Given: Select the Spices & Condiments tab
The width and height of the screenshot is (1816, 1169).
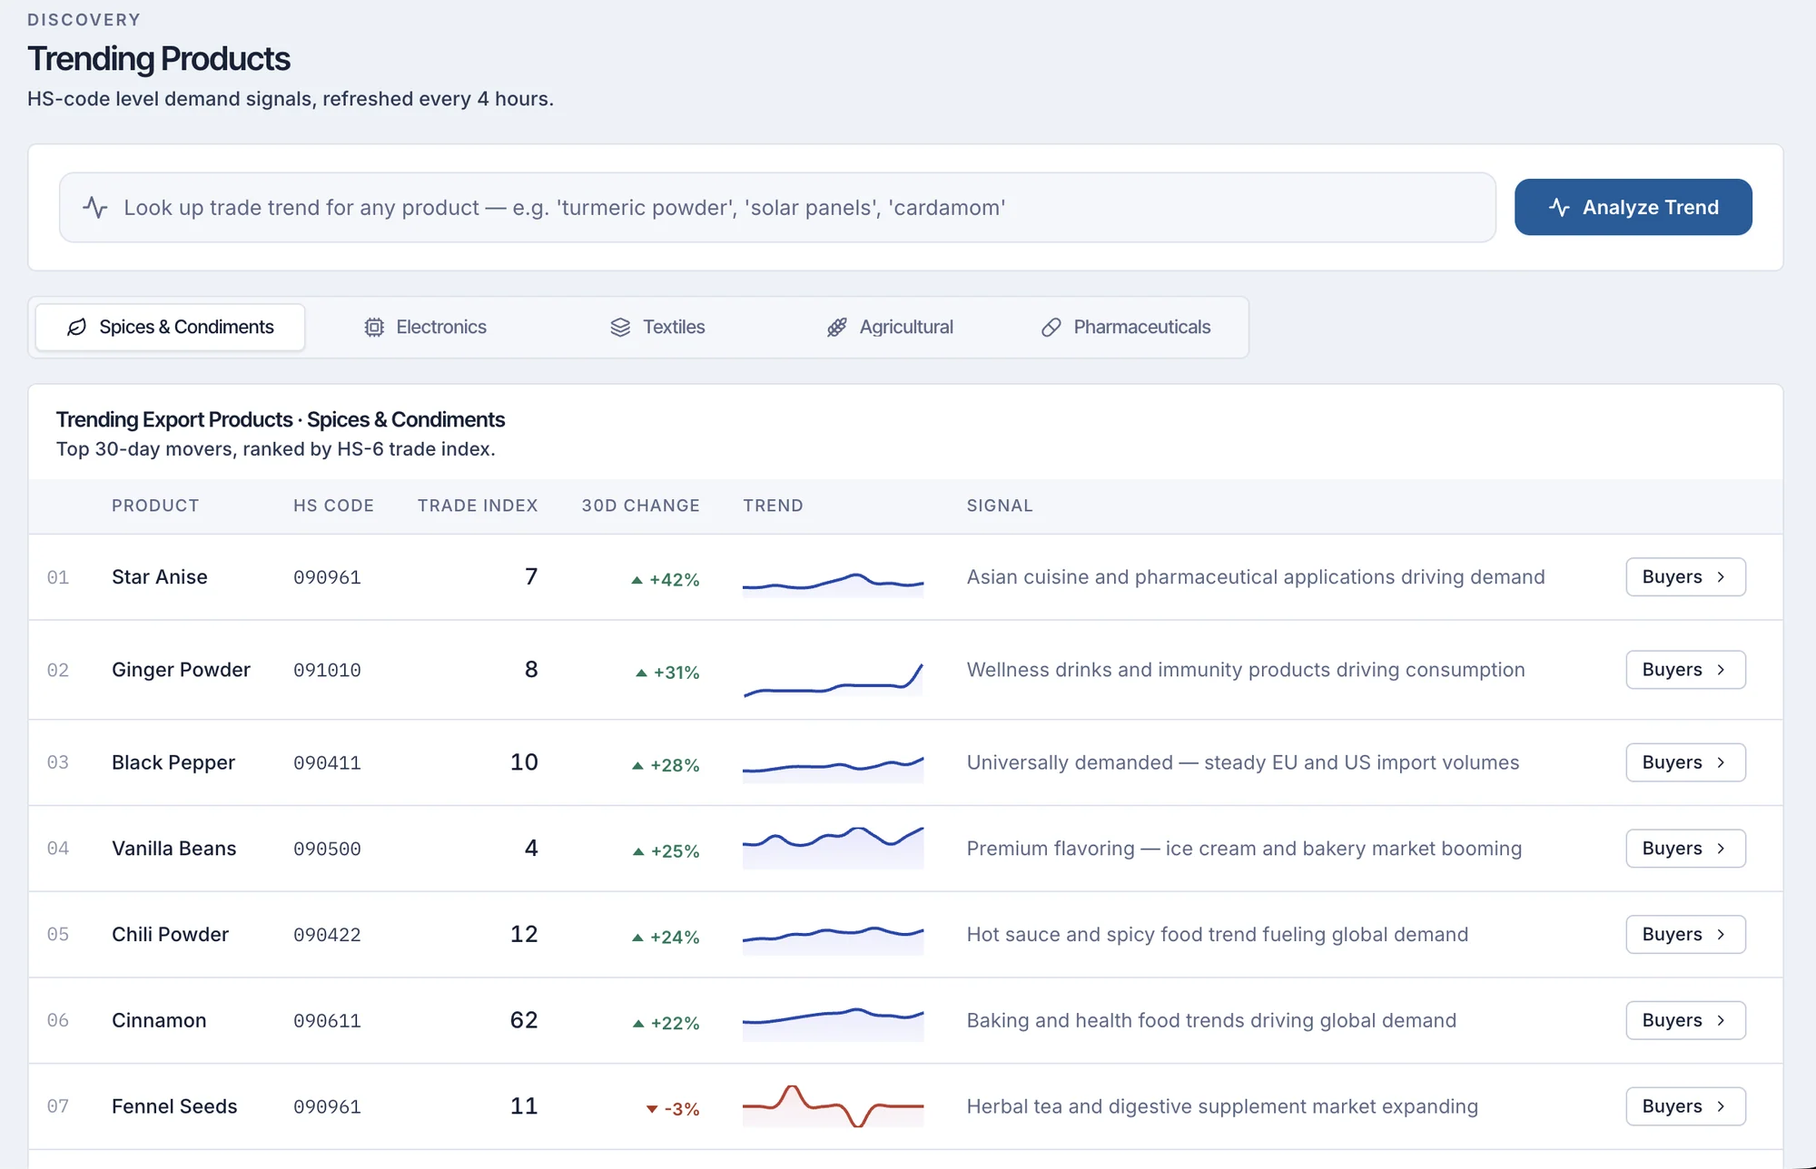Looking at the screenshot, I should coord(170,327).
